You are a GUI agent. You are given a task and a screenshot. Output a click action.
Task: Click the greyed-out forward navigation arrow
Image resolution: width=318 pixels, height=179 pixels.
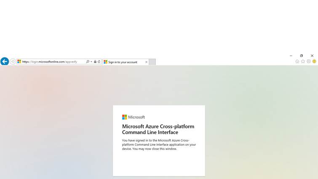(13, 61)
